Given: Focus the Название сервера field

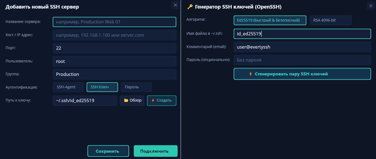Looking at the screenshot, I should 114,22.
